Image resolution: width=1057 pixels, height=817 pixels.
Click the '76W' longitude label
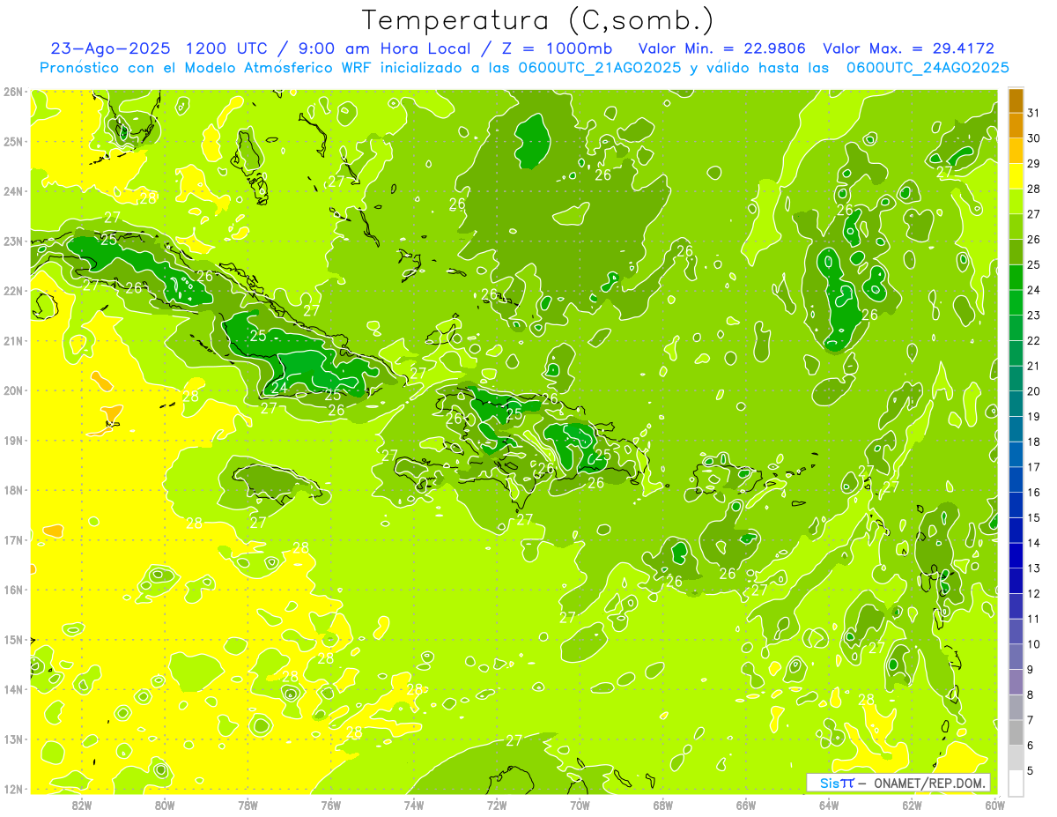(x=330, y=805)
